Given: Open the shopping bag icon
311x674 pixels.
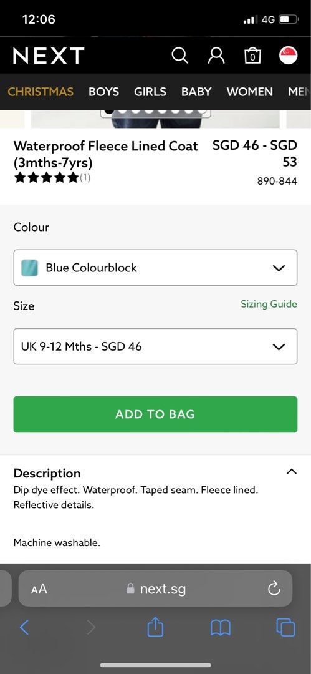Looking at the screenshot, I should 252,56.
